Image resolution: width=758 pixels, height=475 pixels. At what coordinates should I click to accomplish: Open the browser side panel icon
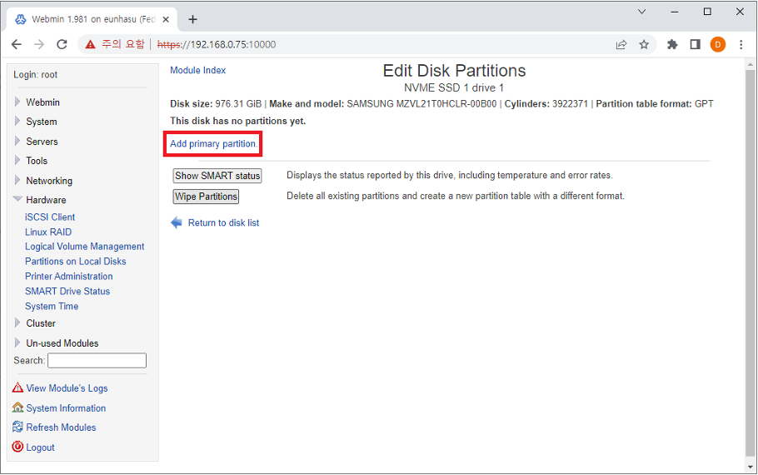(695, 44)
